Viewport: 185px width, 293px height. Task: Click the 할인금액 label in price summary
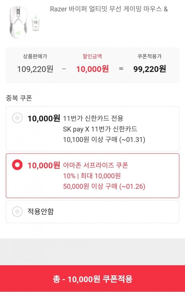pos(92,56)
